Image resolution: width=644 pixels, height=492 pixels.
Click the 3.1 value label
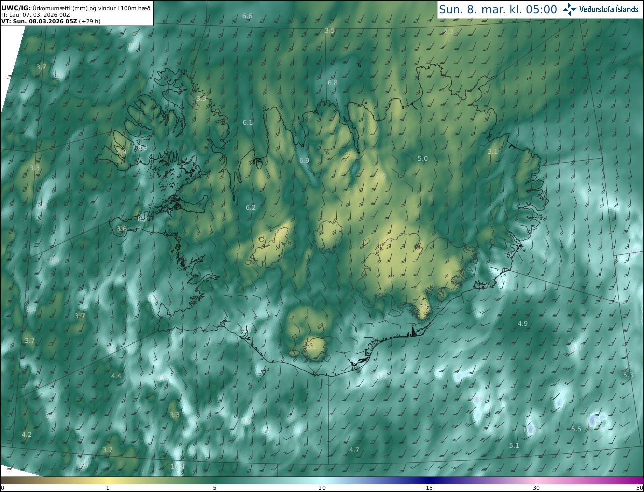(x=493, y=152)
